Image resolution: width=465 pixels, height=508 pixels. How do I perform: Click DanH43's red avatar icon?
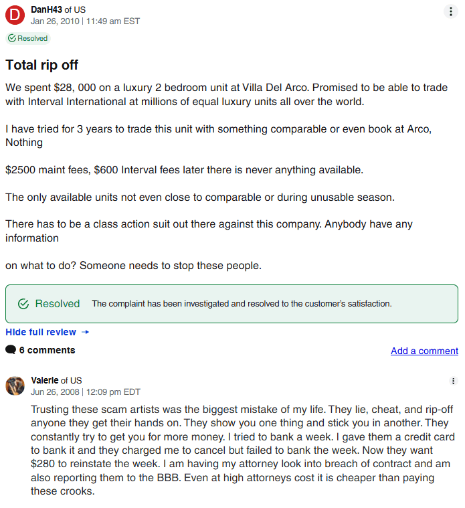tap(15, 15)
